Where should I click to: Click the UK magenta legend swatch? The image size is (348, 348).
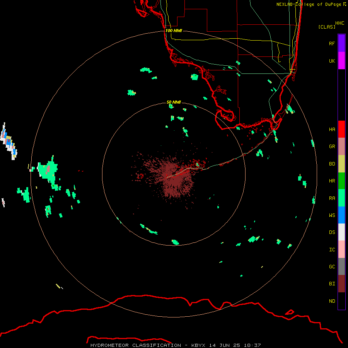point(341,61)
